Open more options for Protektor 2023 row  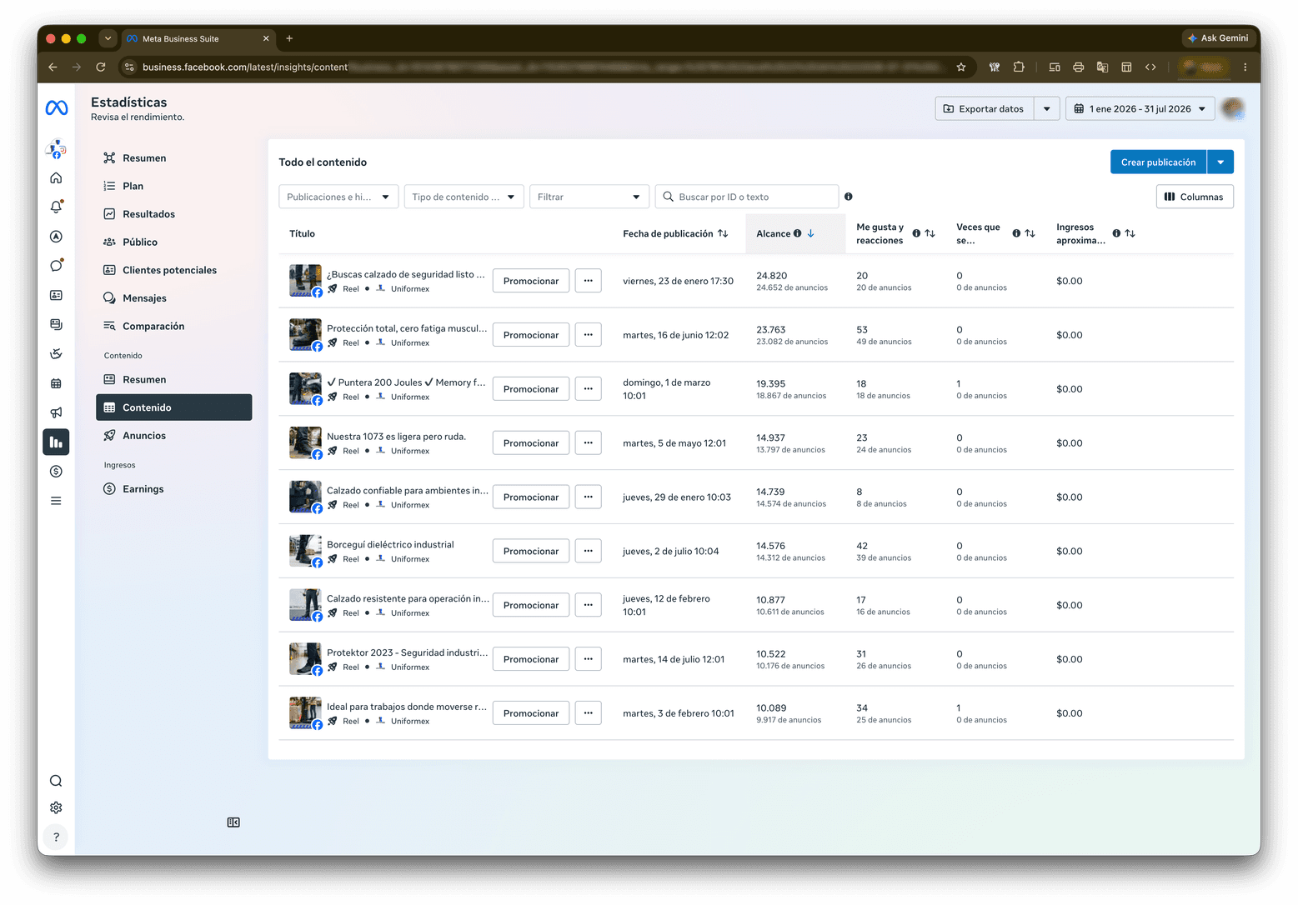click(x=589, y=659)
